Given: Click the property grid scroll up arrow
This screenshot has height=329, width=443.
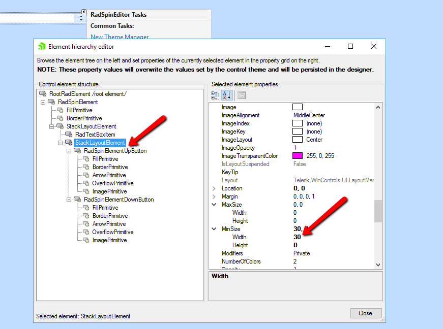Looking at the screenshot, I should tap(378, 107).
